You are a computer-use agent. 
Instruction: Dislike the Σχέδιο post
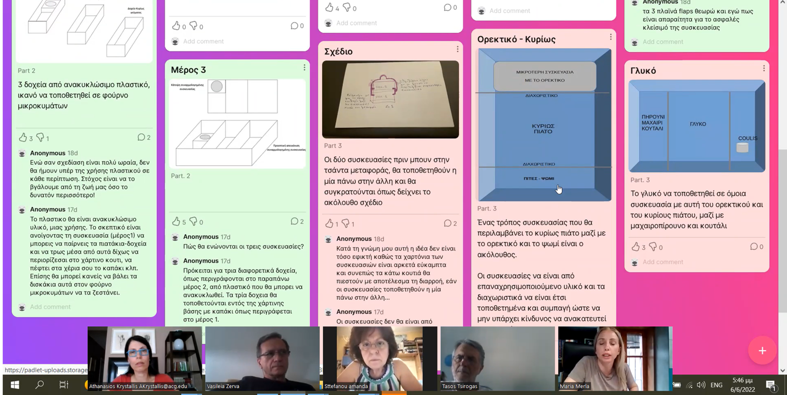click(x=346, y=224)
